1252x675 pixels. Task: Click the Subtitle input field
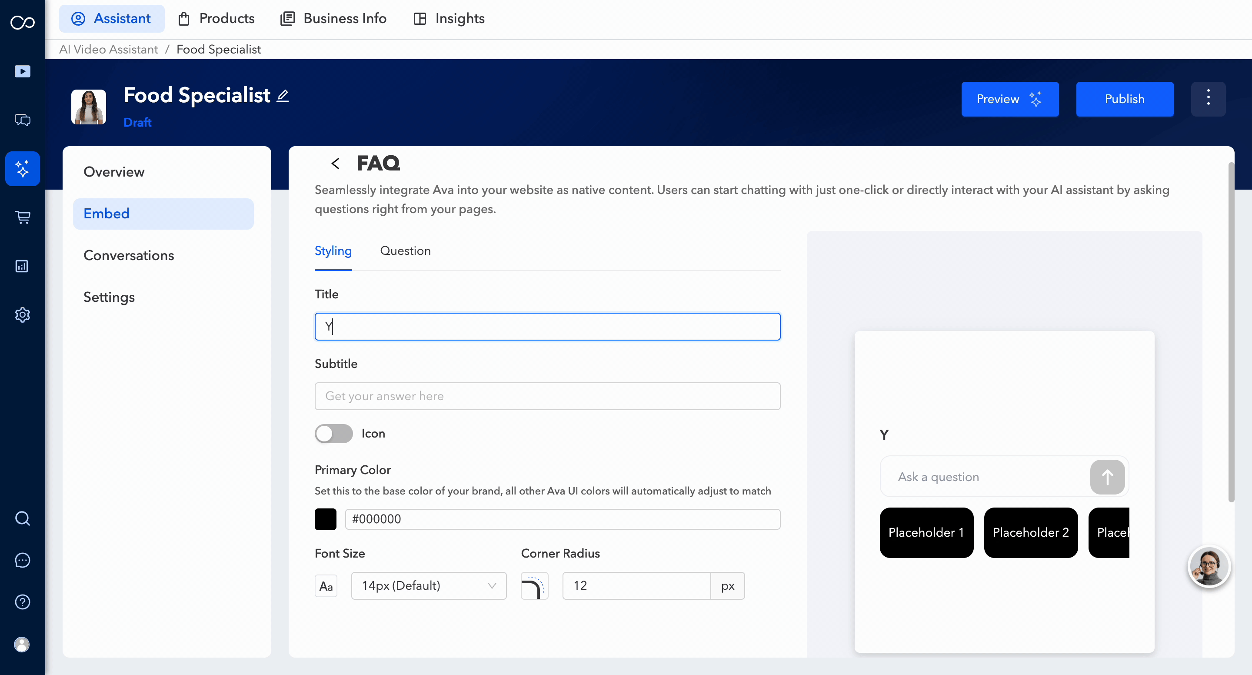point(547,396)
